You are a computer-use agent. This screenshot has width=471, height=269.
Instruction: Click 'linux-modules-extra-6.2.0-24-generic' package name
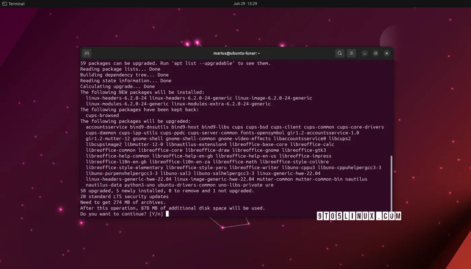[221, 104]
